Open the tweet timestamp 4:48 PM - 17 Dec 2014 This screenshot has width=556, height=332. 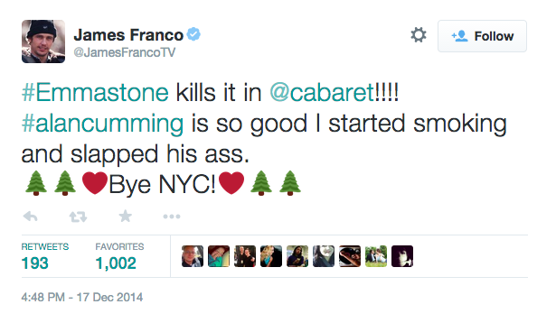pos(82,297)
